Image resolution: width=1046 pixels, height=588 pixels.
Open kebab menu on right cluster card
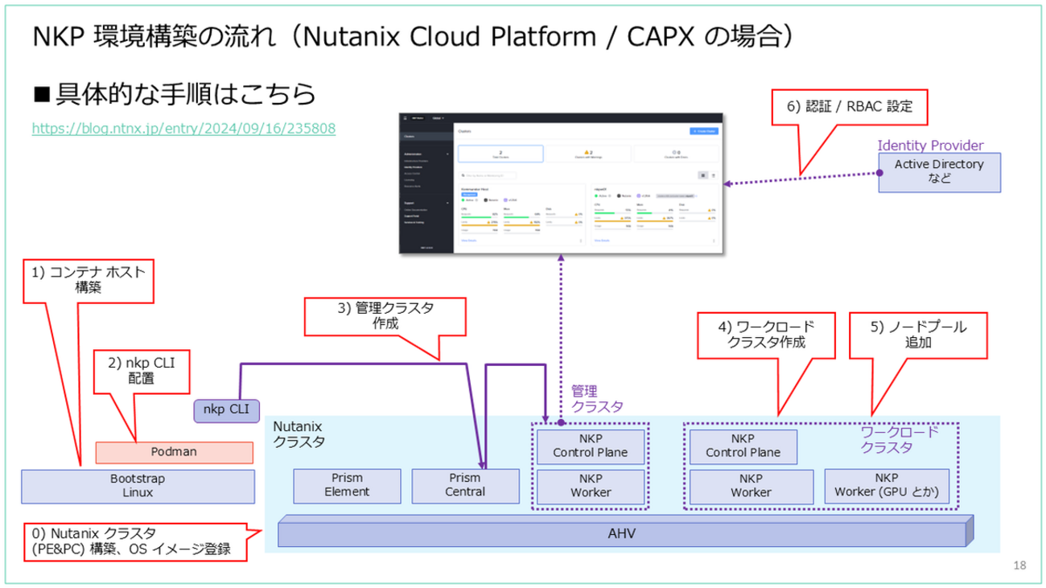click(x=714, y=241)
